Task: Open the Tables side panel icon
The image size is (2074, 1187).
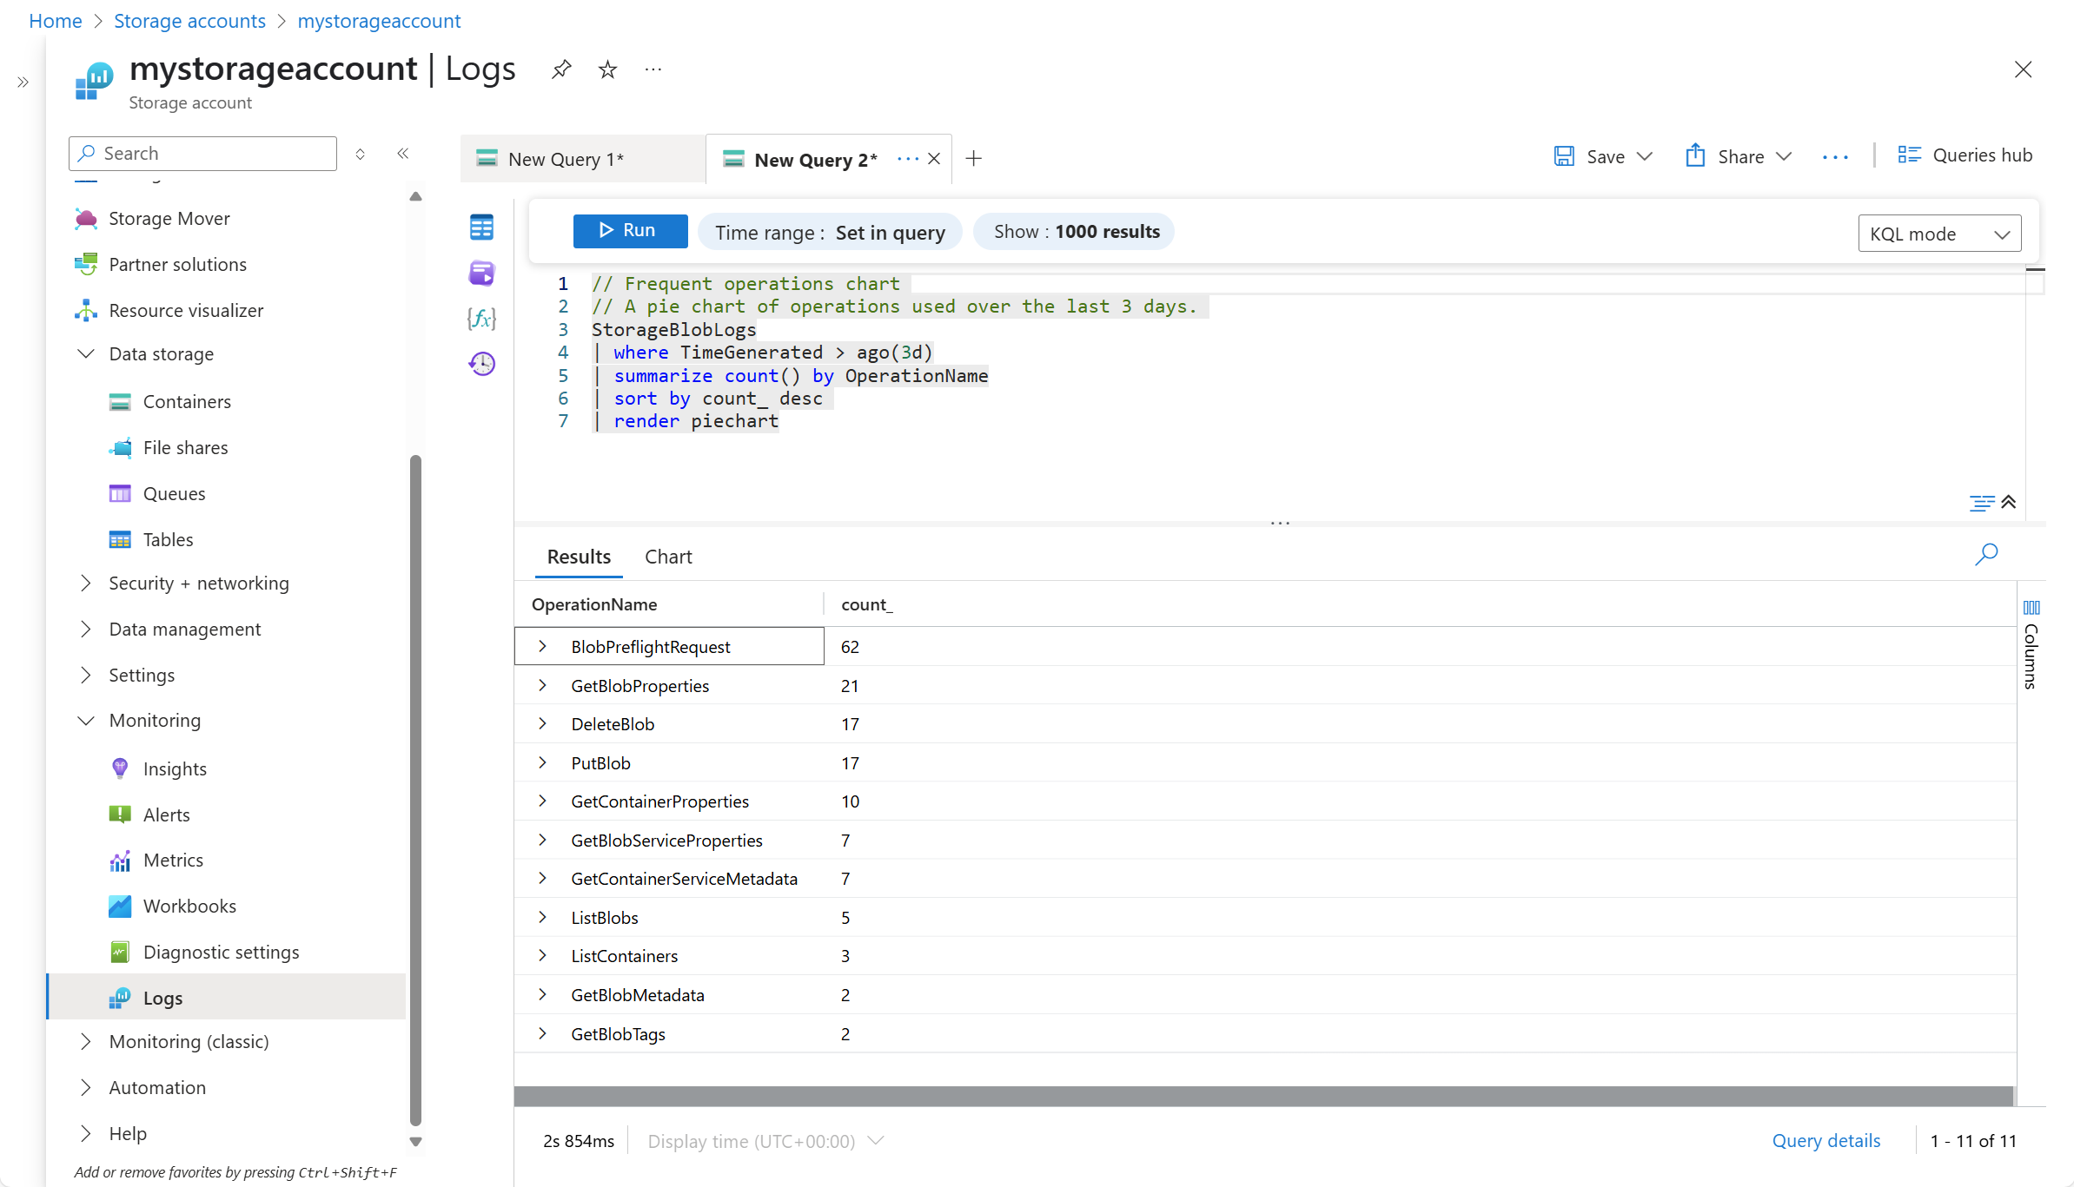Action: 481,228
